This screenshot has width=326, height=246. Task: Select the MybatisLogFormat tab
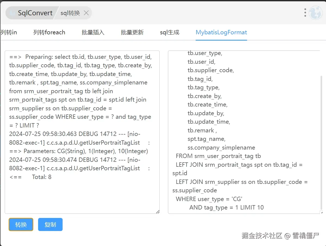[221, 32]
